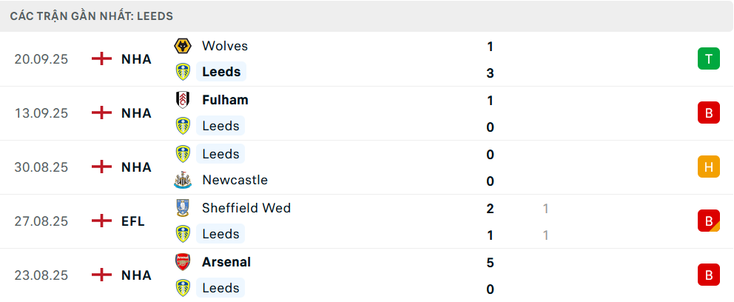
Task: Click the B badge for Sheffield Wed match
Action: tap(708, 221)
